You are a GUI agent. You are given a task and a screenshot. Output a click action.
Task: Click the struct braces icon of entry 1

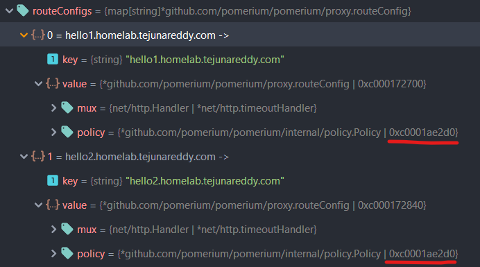[x=38, y=156]
